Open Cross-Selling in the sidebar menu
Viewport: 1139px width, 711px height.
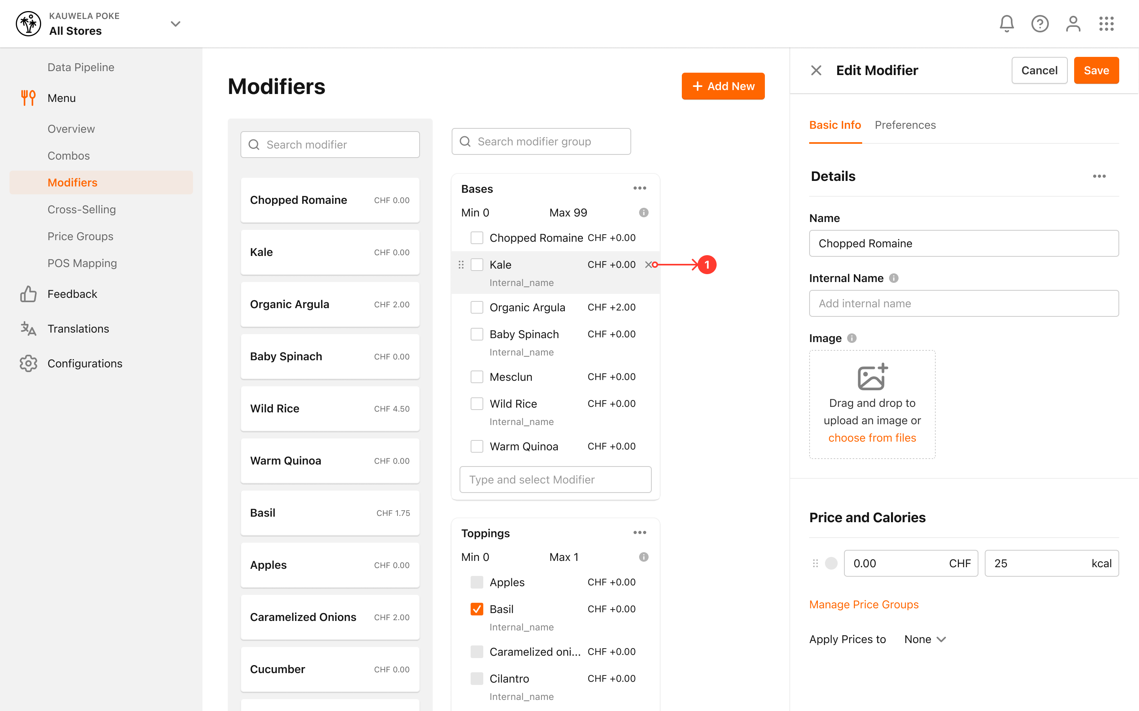point(81,209)
